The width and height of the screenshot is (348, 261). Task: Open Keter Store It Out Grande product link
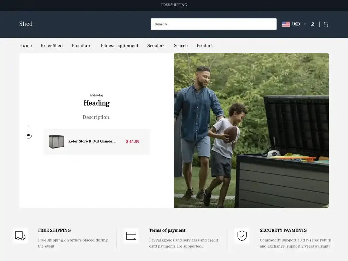click(92, 141)
